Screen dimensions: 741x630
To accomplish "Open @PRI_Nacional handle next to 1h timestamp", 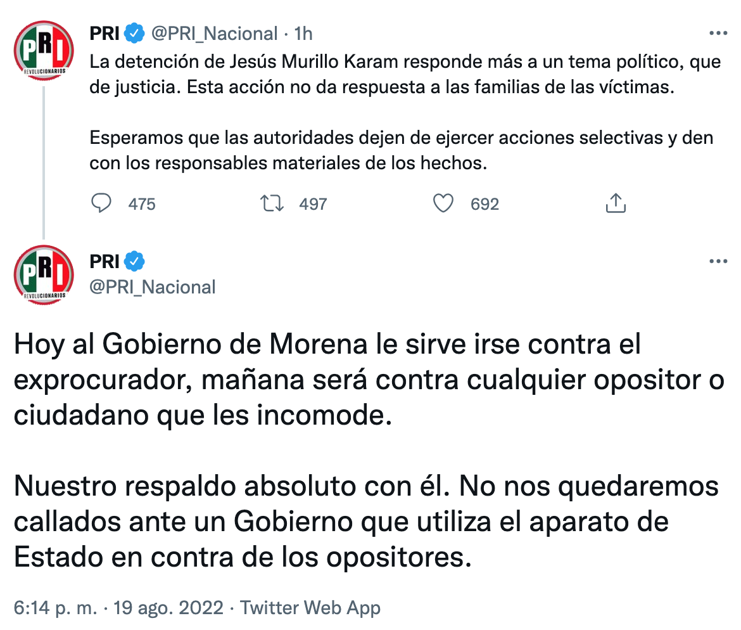I will 214,33.
